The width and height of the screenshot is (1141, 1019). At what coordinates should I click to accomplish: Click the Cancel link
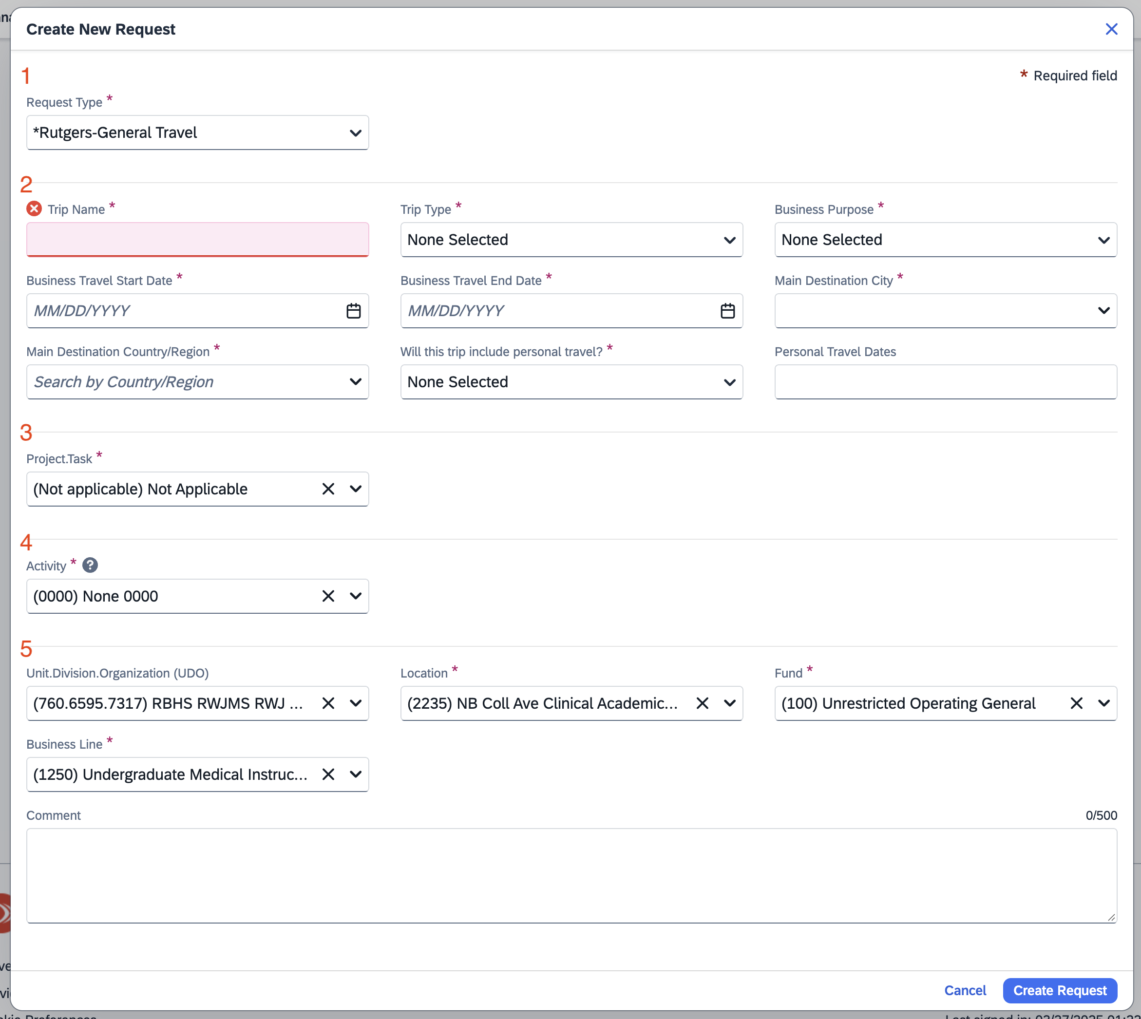(965, 990)
